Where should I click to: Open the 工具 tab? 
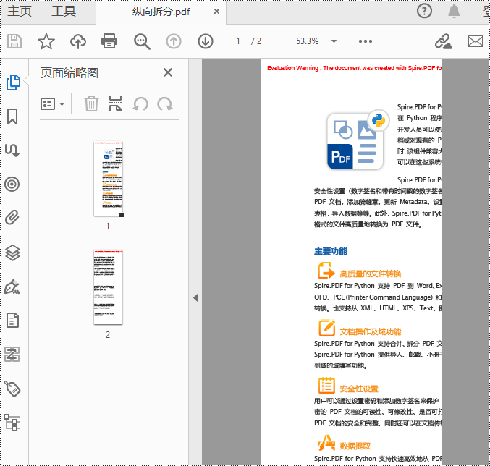tap(64, 12)
